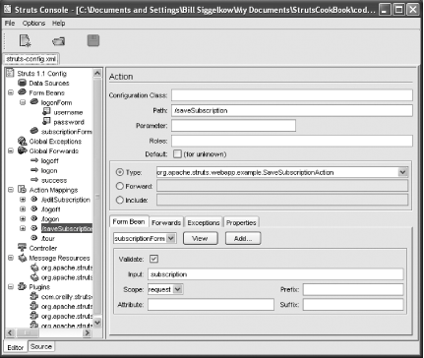Click the /editSubscription action icon
Screen dimensions: 424x358
pyautogui.click(x=34, y=199)
